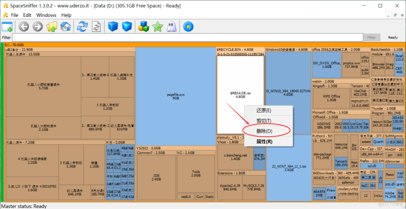Image resolution: width=406 pixels, height=209 pixels.
Task: Click the colored cubes file classes icon
Action: pos(144,26)
